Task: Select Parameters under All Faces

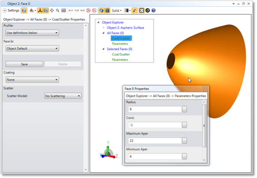Action: tap(120, 44)
